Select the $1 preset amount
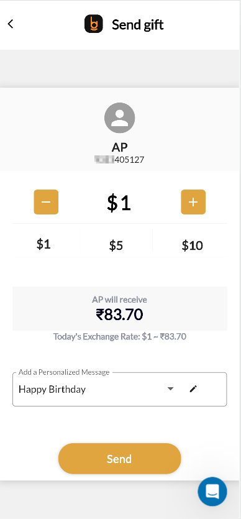 (43, 244)
